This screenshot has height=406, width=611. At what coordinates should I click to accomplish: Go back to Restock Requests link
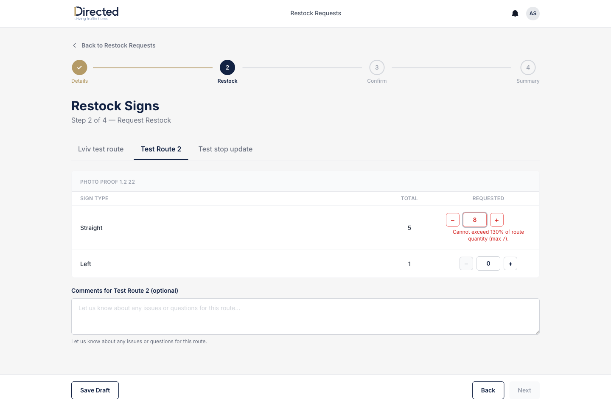coord(118,45)
